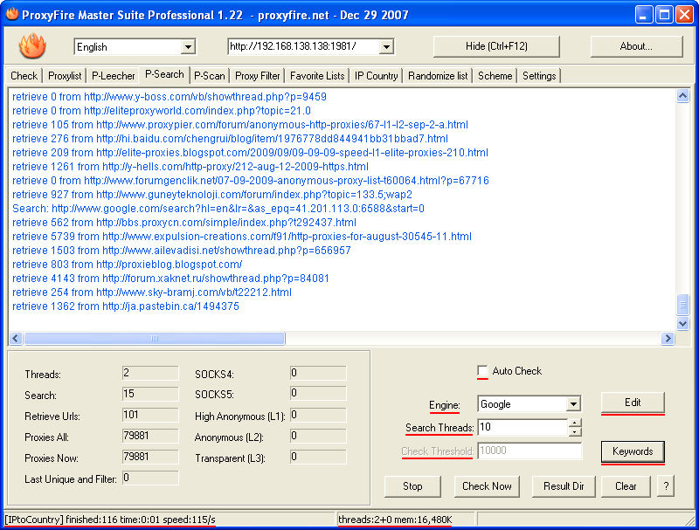Click the Transparent (L3) count field

click(x=318, y=457)
